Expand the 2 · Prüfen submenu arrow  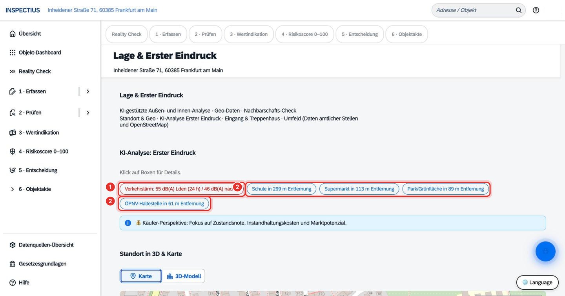[88, 113]
